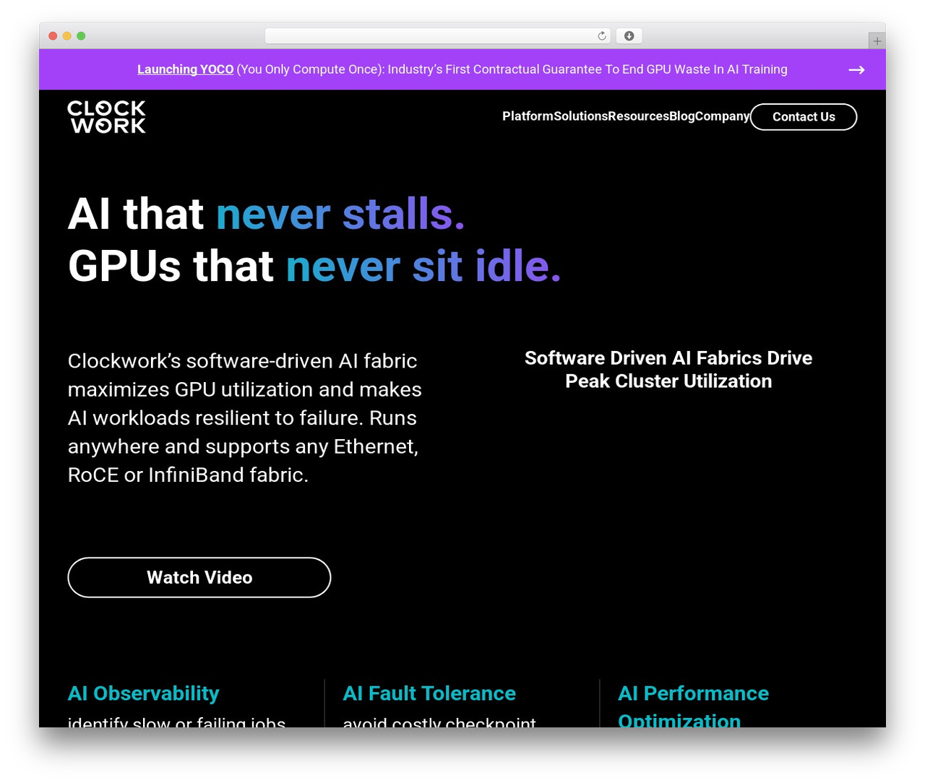The width and height of the screenshot is (925, 783).
Task: Open the Solutions menu
Action: [581, 116]
